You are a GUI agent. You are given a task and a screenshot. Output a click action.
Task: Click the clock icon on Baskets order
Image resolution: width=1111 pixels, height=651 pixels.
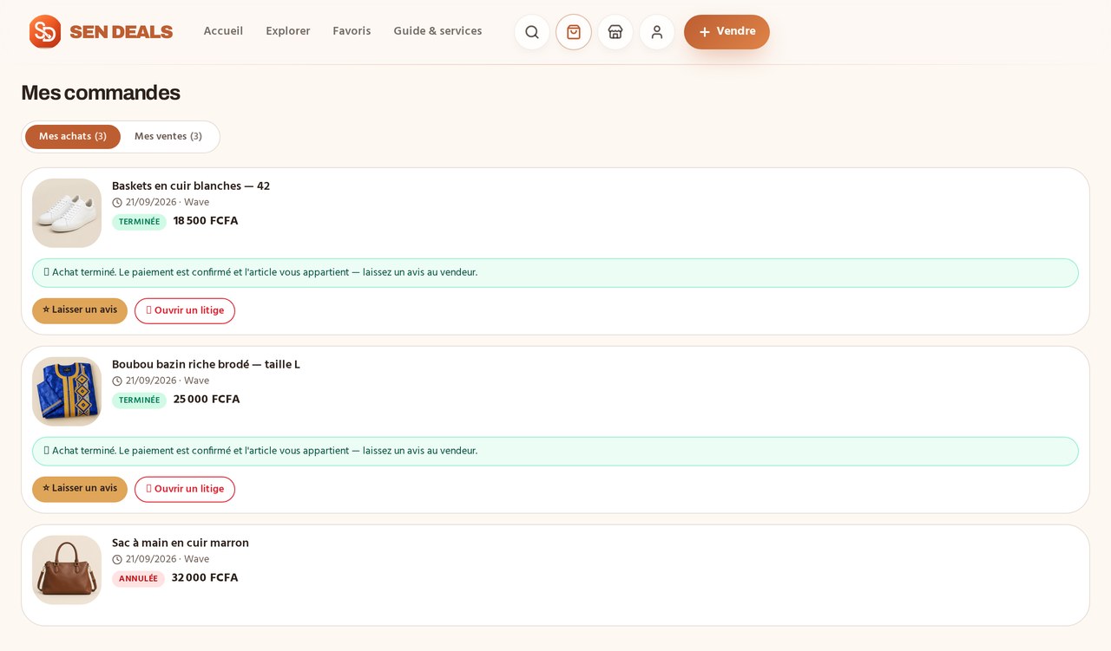(x=117, y=203)
